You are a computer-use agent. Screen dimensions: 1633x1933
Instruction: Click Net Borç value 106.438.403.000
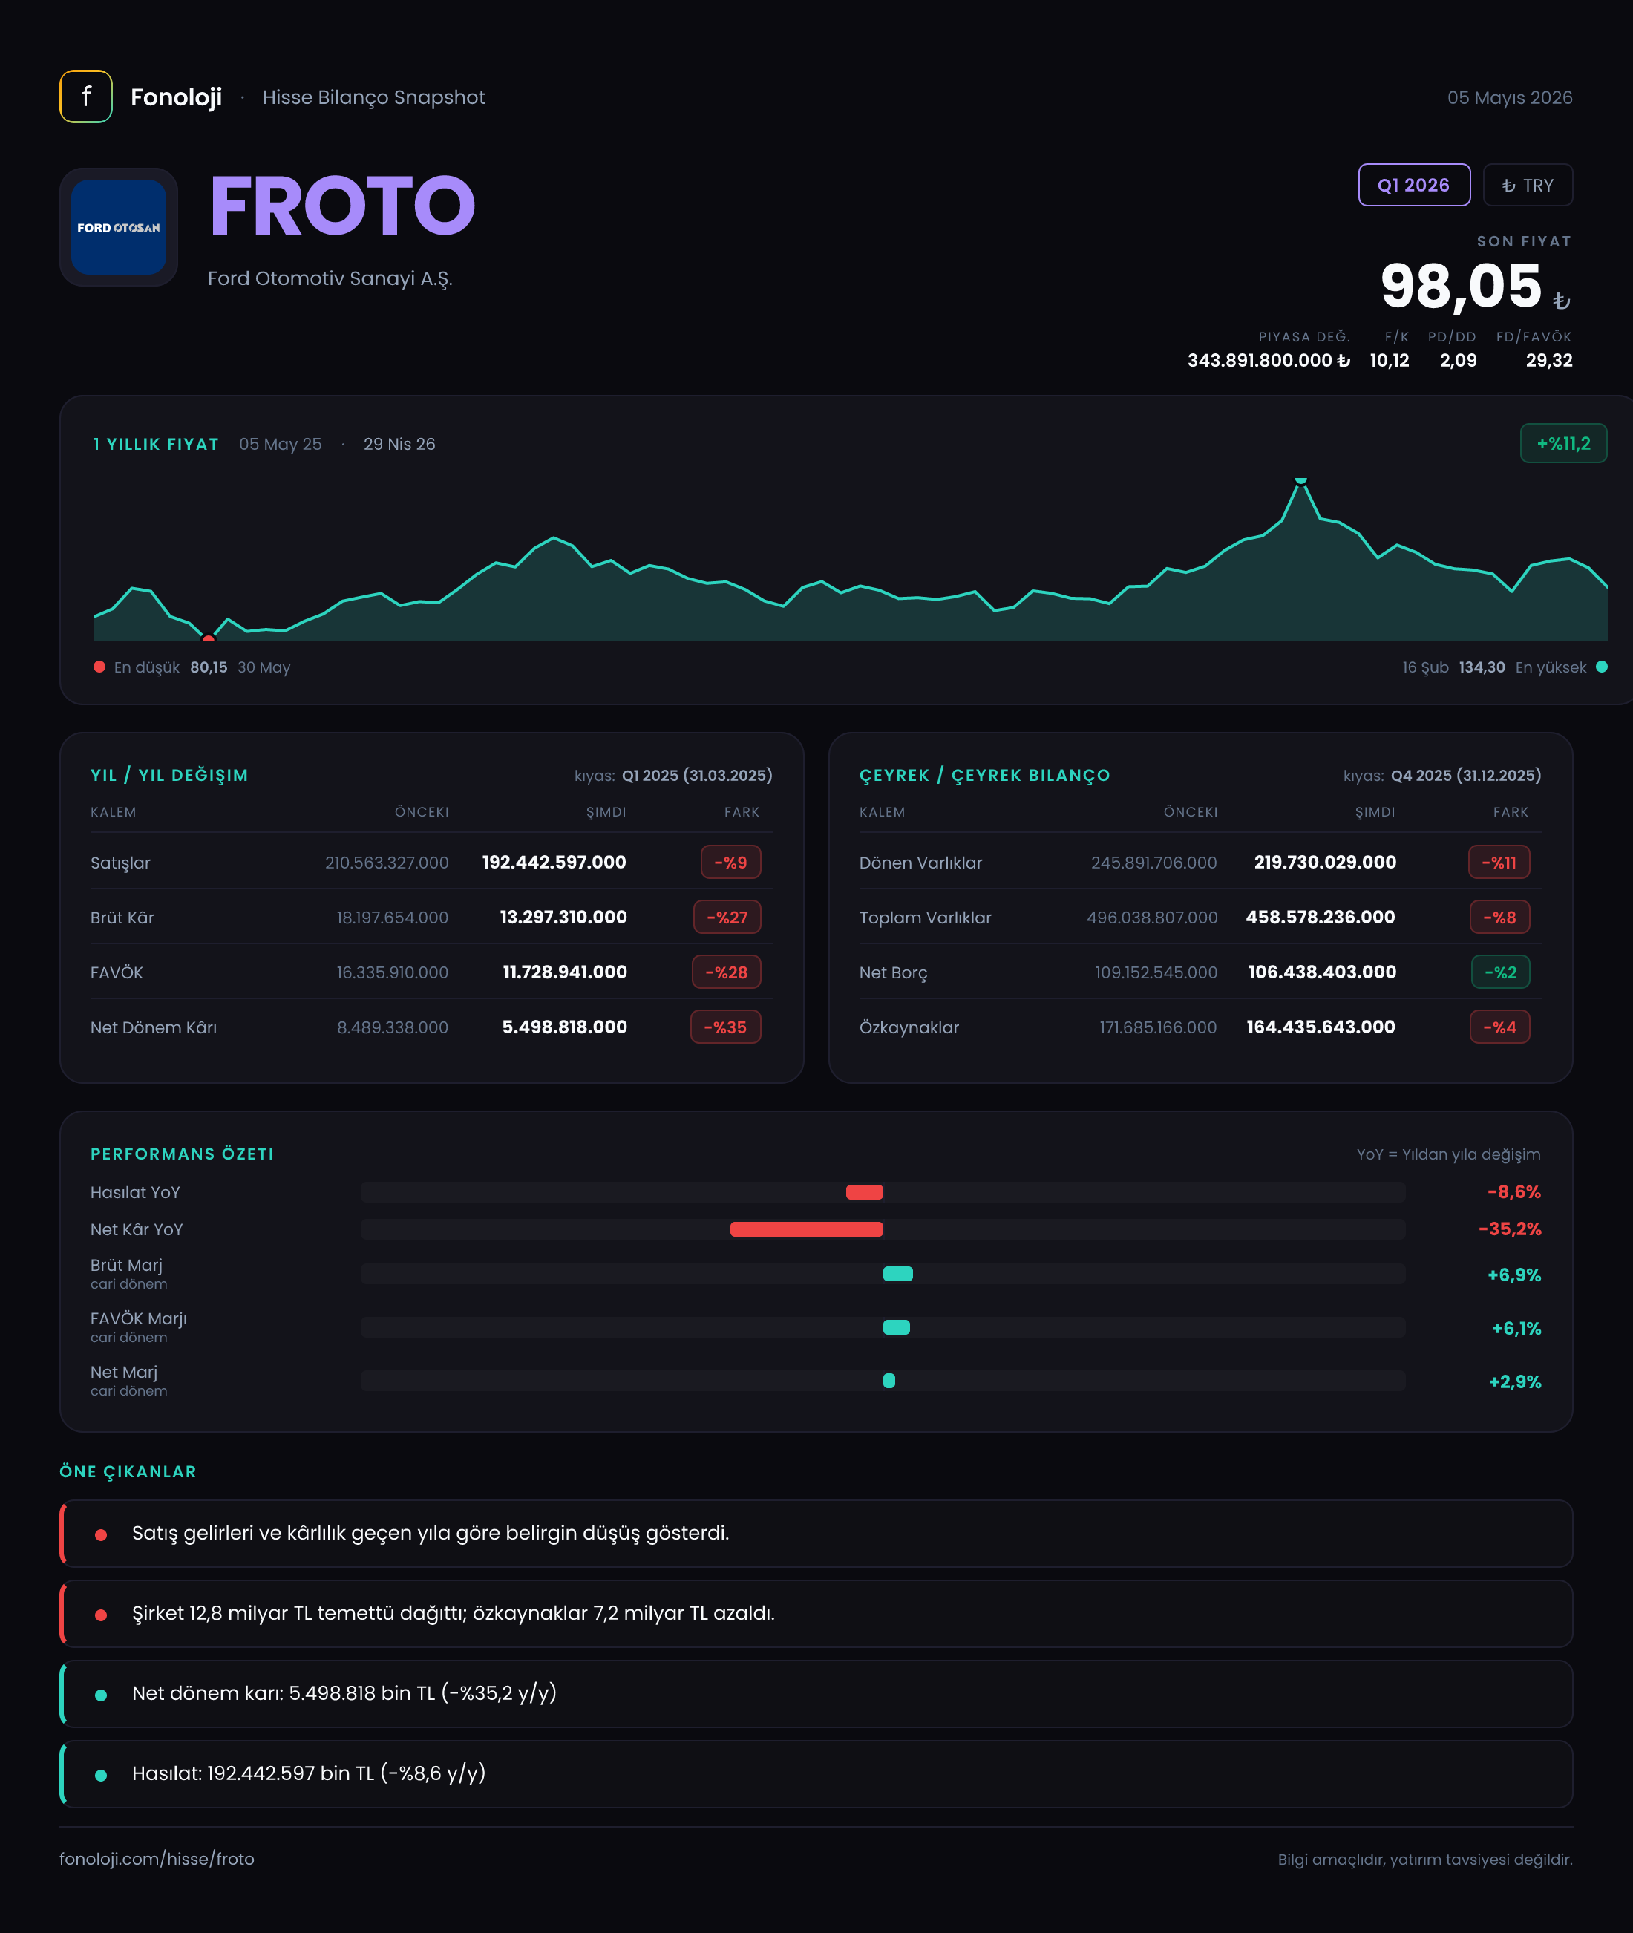click(1322, 972)
